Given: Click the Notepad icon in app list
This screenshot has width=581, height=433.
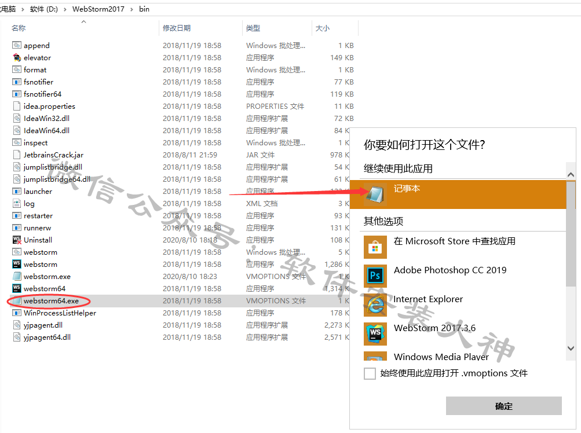Looking at the screenshot, I should click(375, 194).
